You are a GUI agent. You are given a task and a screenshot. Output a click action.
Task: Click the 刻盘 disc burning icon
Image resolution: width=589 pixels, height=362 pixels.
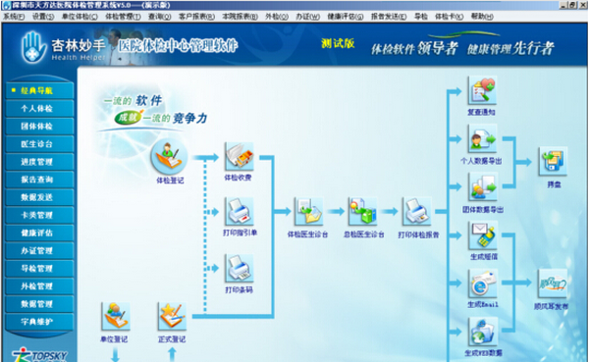coord(553,162)
